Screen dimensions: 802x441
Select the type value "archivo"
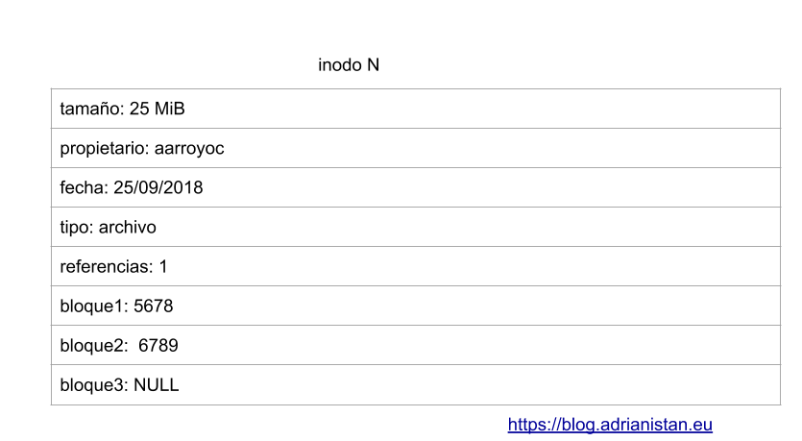127,228
